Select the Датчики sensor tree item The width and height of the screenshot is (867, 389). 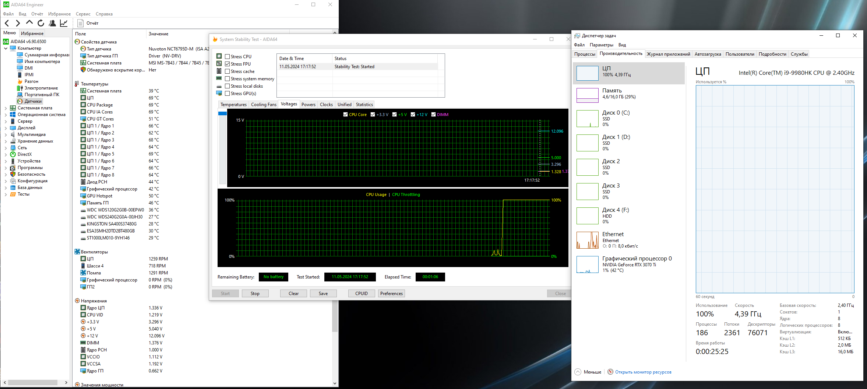tap(30, 101)
